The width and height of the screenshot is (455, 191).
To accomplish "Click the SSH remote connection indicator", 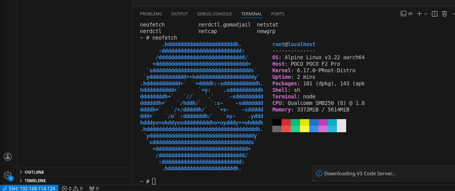I will click(x=29, y=188).
